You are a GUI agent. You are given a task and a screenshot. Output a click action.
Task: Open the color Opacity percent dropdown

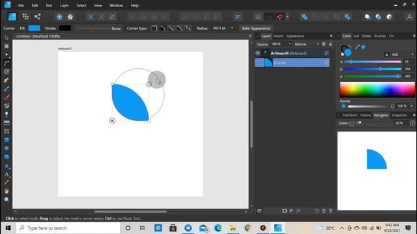click(411, 106)
